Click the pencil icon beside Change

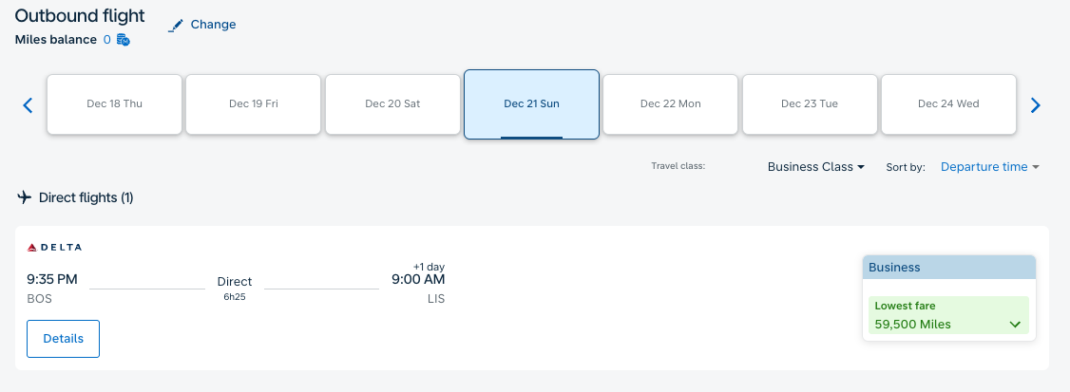point(176,26)
